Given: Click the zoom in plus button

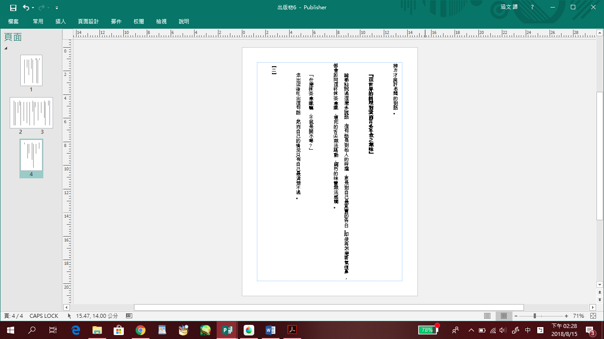Looking at the screenshot, I should (x=566, y=316).
